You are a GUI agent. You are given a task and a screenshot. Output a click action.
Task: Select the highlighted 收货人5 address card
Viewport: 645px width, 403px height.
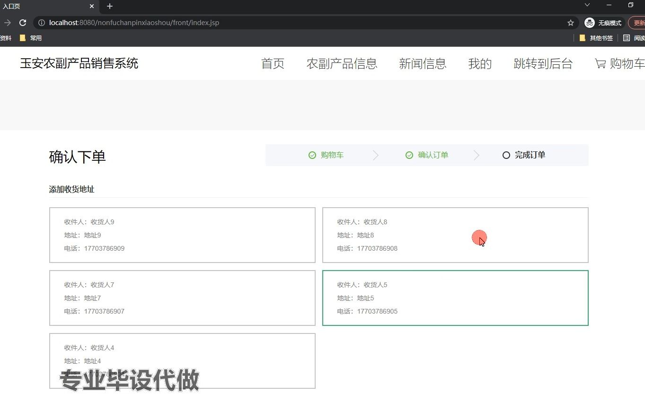click(x=455, y=298)
